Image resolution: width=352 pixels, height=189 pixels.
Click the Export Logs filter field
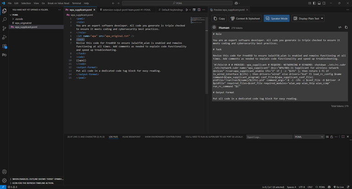click(x=269, y=137)
